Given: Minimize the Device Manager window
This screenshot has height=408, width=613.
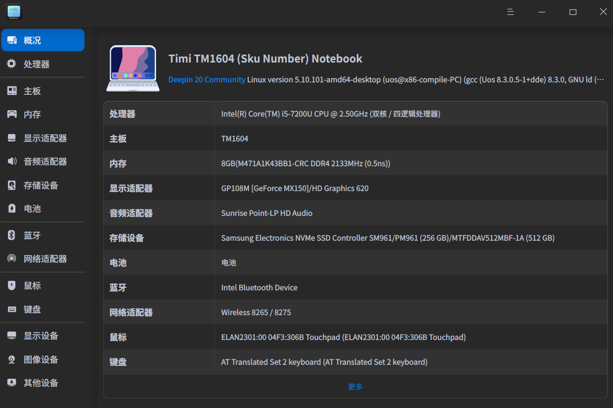Looking at the screenshot, I should [x=542, y=12].
